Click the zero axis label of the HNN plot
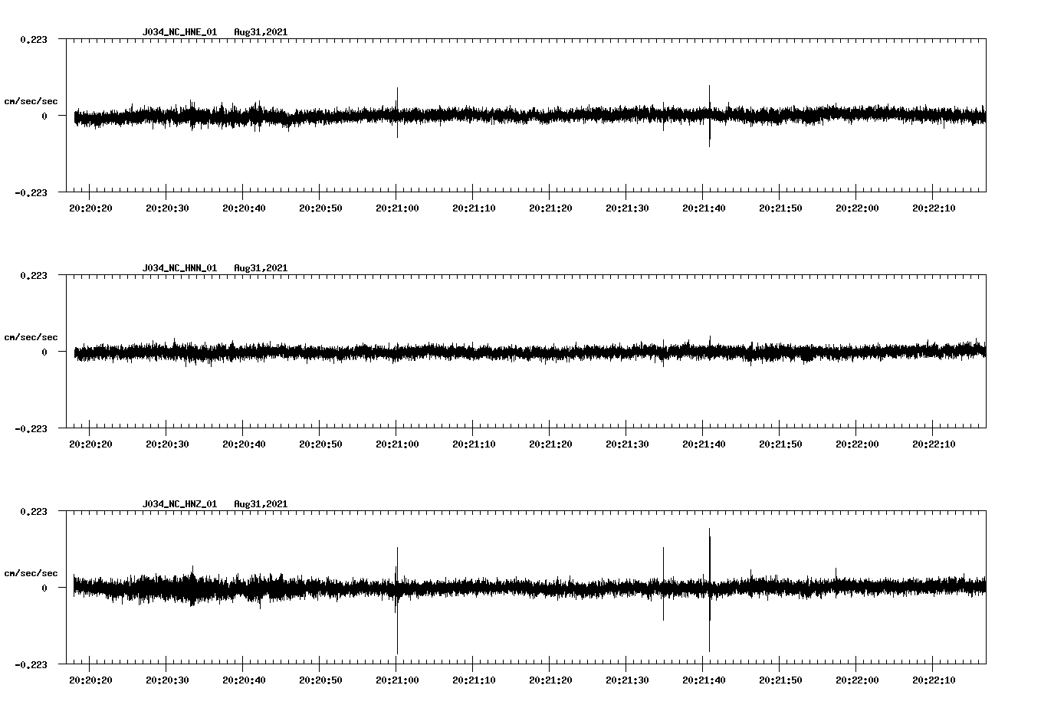 click(x=44, y=352)
